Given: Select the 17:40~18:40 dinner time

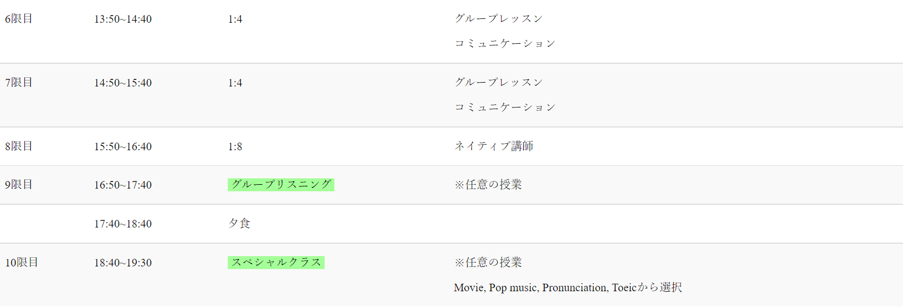Looking at the screenshot, I should [x=123, y=224].
